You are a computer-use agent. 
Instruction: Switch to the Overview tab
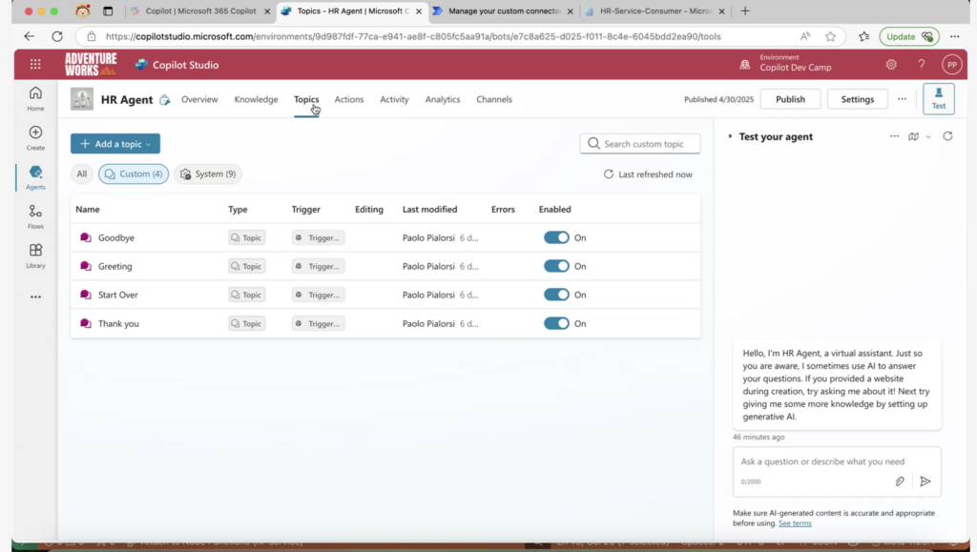tap(199, 99)
